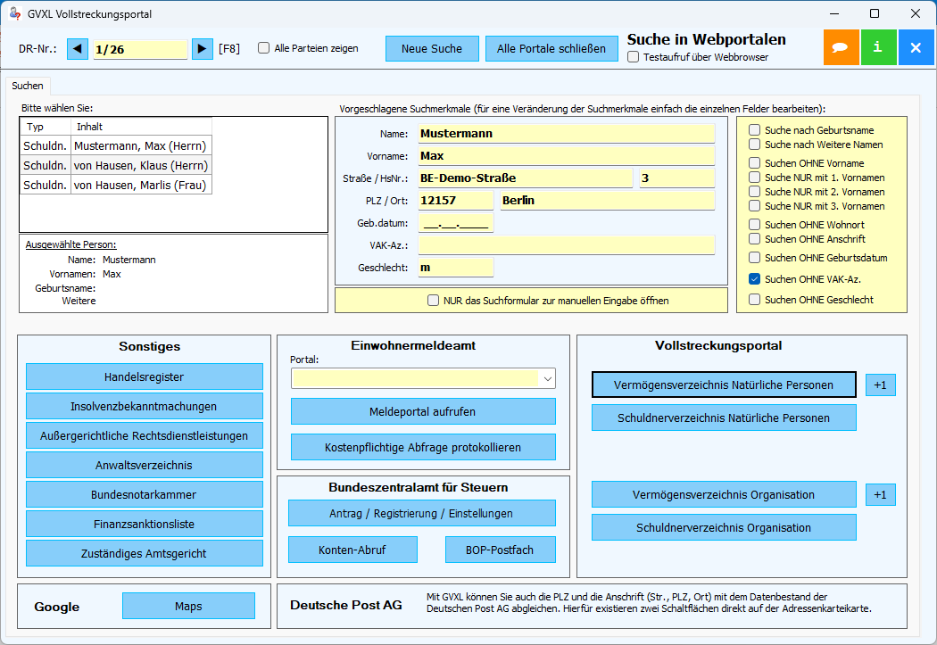The image size is (937, 645).
Task: Click +1 next to Vermögensverzeichnis Organisation
Action: pos(880,494)
